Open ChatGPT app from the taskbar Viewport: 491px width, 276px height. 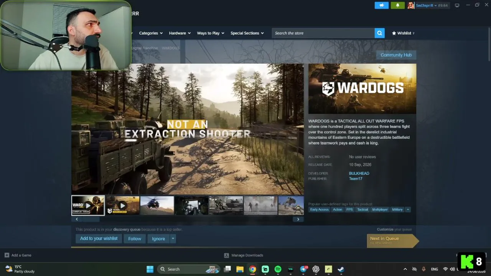[316, 269]
